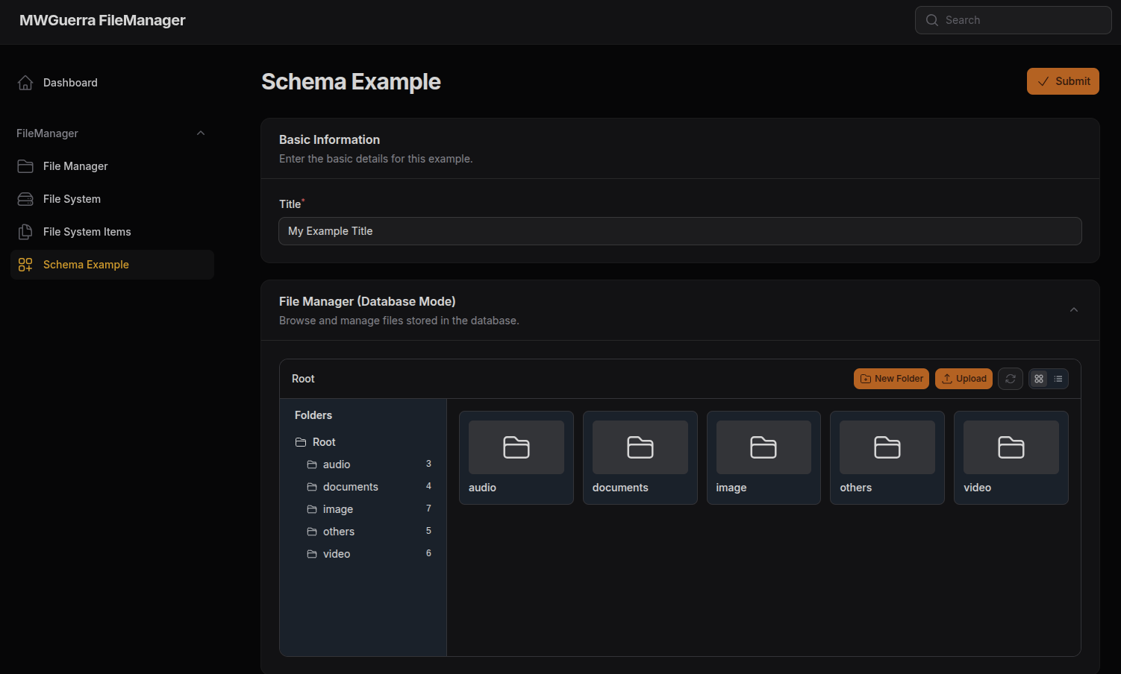Open the audio folder thumbnail
The image size is (1121, 674).
click(x=516, y=447)
